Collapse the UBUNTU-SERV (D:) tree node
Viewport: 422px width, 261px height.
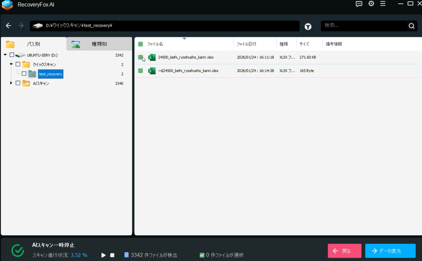tap(6, 55)
